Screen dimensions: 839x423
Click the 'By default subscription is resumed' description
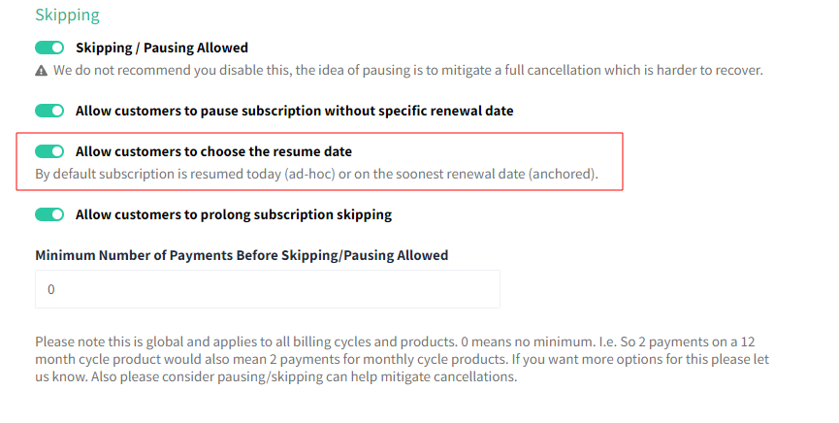(x=317, y=174)
